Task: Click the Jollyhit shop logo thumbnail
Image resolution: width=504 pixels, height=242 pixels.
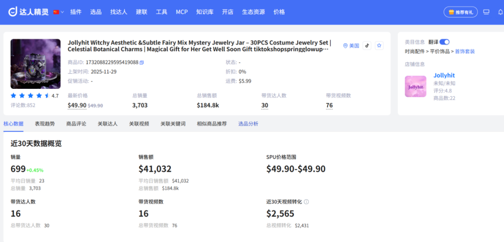Action: pyautogui.click(x=416, y=87)
